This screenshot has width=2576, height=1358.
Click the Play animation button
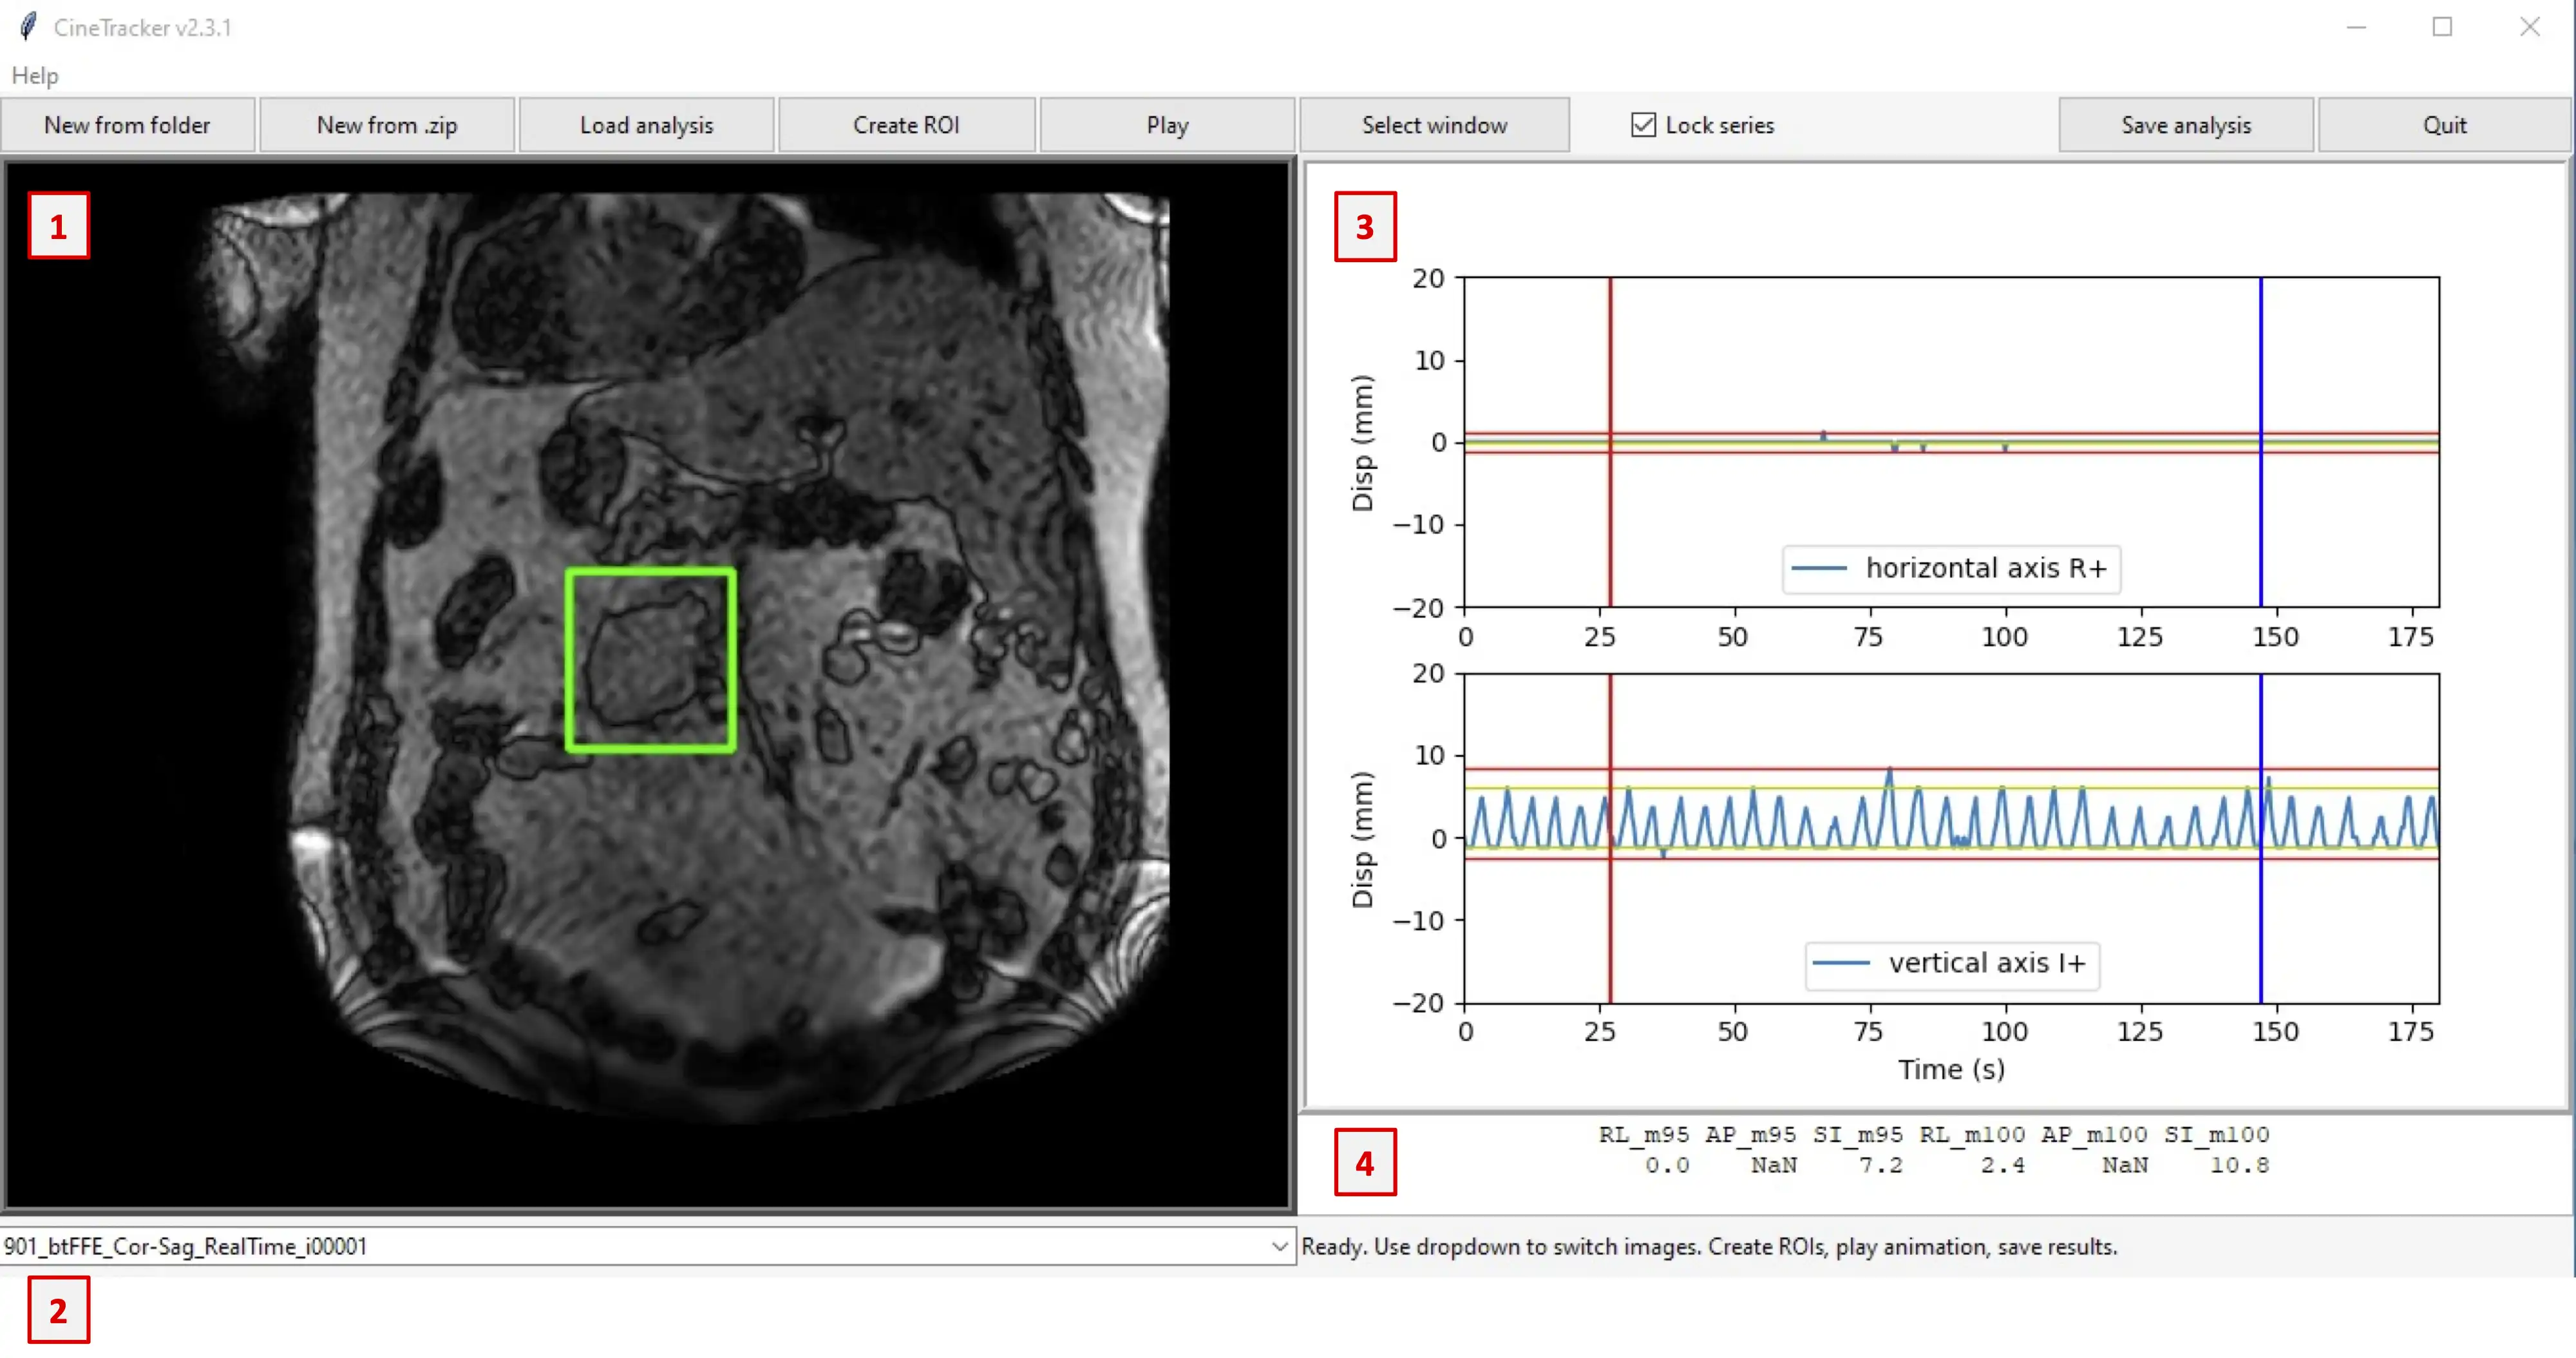coord(1169,124)
